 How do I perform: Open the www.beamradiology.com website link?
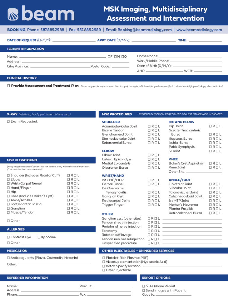(x=199, y=30)
